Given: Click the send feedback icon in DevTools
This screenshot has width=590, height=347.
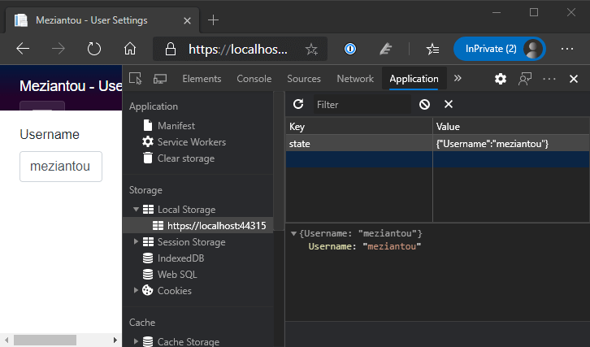Looking at the screenshot, I should [525, 79].
